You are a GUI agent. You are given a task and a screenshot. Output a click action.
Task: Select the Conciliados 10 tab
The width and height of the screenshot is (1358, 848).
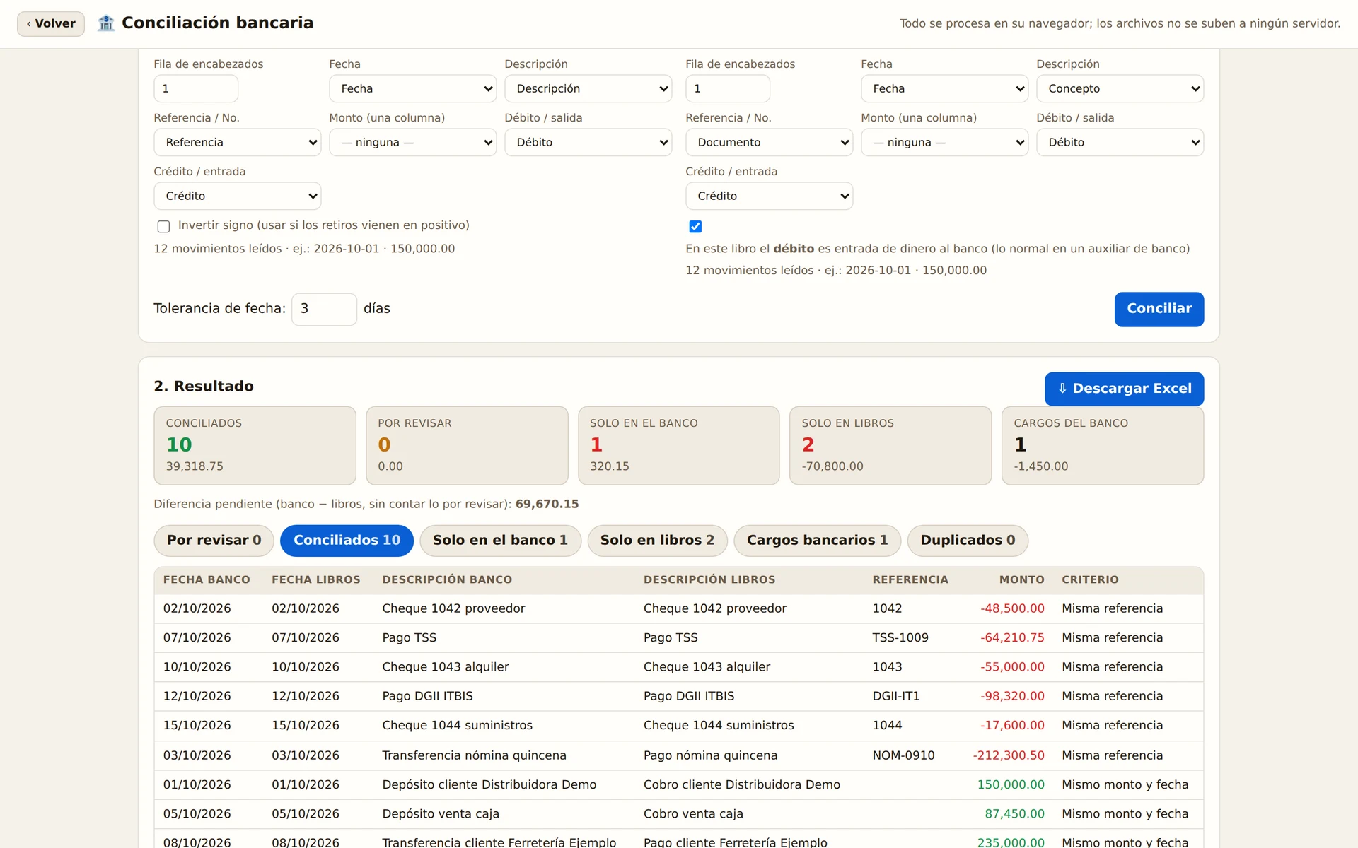point(347,541)
